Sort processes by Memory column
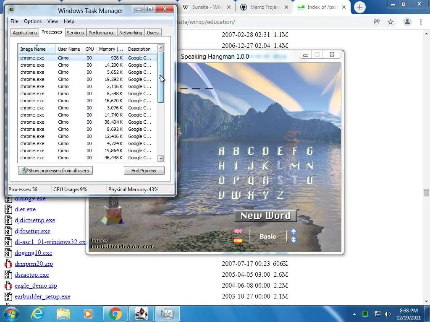The image size is (430, 322). (111, 49)
